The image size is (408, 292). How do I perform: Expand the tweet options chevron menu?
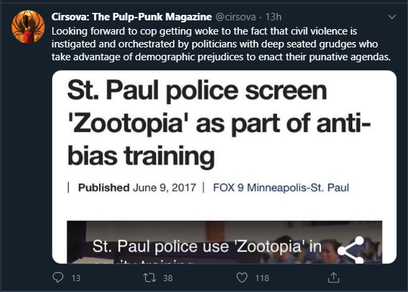[x=392, y=17]
